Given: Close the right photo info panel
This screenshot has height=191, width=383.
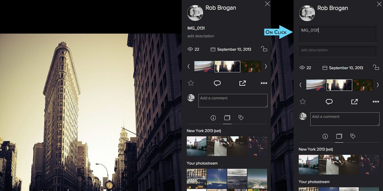Looking at the screenshot, I should coord(379,4).
